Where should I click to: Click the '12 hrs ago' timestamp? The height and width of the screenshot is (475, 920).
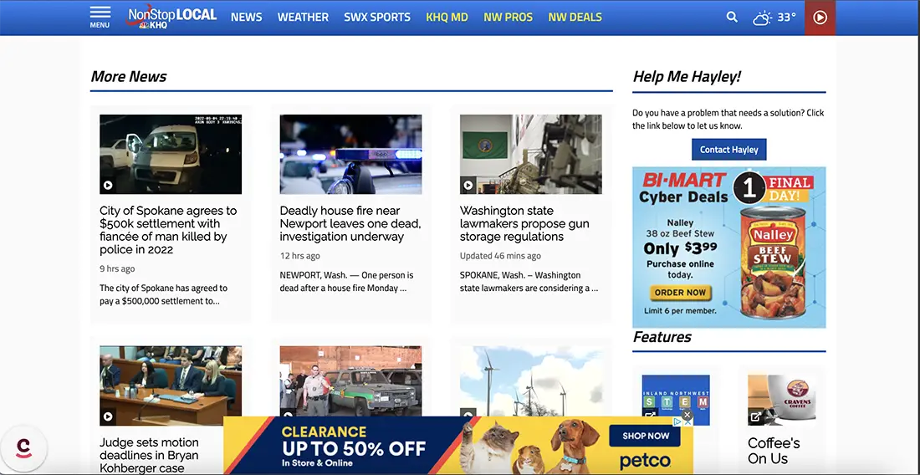click(x=299, y=256)
